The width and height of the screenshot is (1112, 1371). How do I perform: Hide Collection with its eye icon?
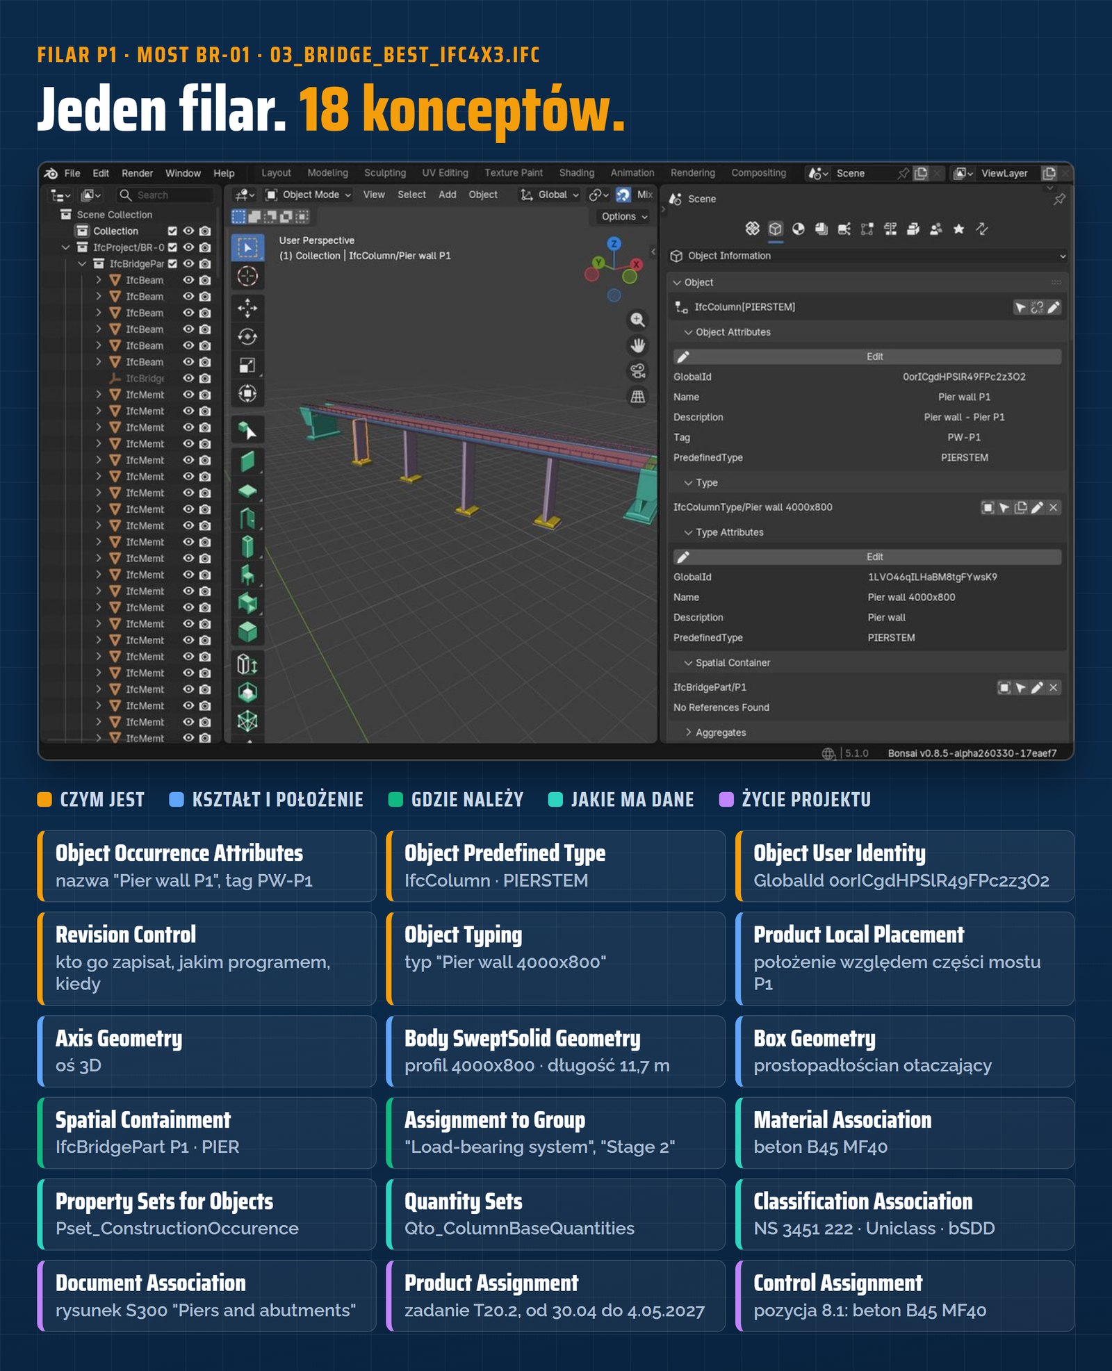point(188,231)
